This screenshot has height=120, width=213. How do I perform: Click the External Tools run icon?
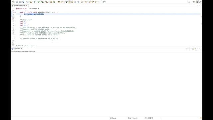coord(47,2)
